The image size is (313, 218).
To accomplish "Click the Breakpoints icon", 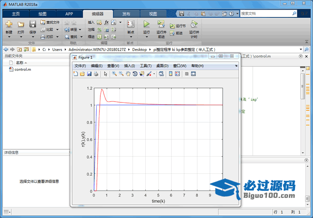I will pyautogui.click(x=131, y=24).
